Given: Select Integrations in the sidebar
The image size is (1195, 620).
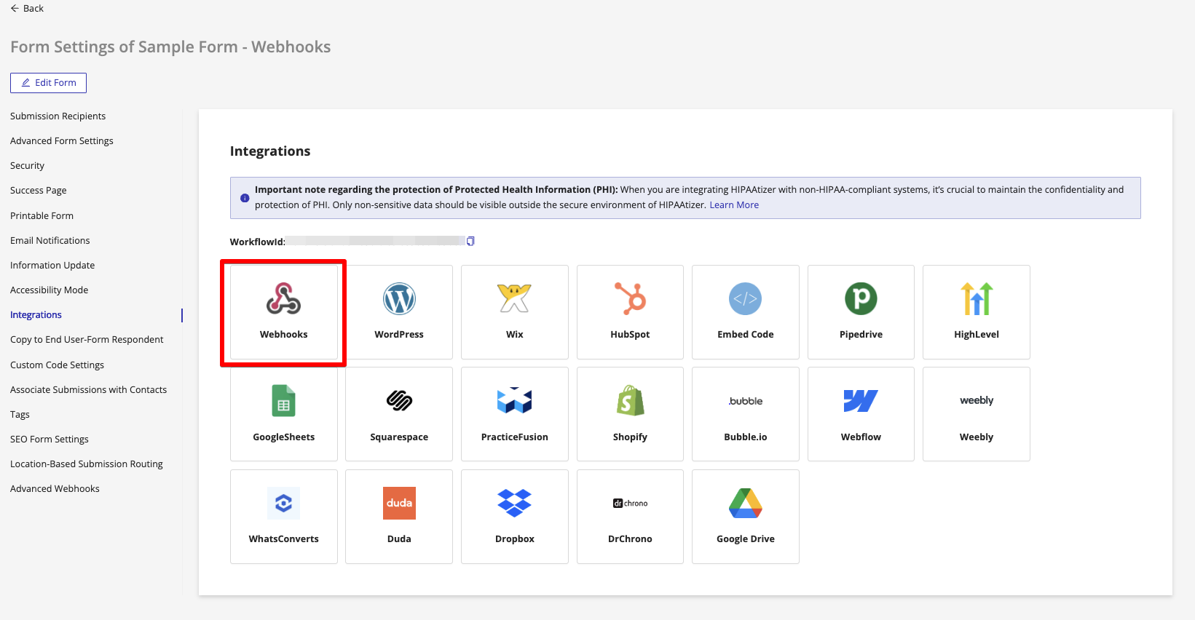Looking at the screenshot, I should pyautogui.click(x=36, y=315).
